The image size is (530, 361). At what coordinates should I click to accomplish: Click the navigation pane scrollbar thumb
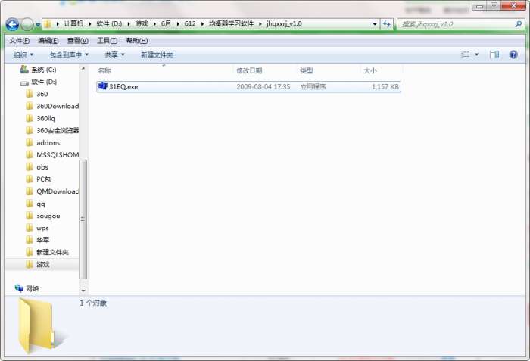point(83,219)
